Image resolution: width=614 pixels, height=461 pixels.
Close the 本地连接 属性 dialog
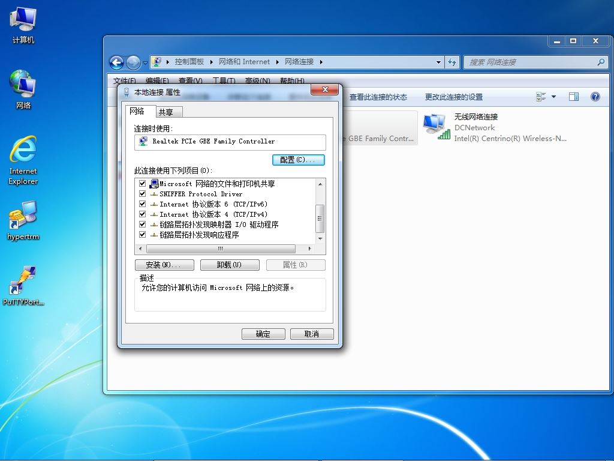pos(324,89)
